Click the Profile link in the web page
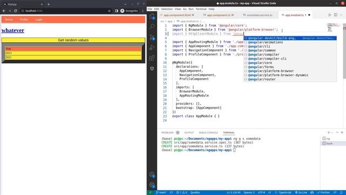The image size is (346, 195). click(x=24, y=19)
